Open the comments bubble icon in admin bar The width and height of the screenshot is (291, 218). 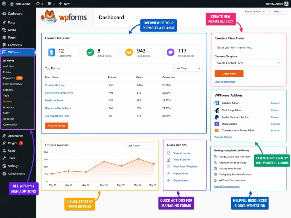click(x=49, y=4)
